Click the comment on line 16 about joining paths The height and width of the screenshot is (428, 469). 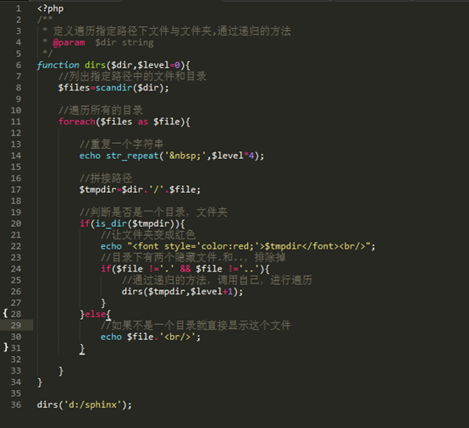(x=106, y=178)
